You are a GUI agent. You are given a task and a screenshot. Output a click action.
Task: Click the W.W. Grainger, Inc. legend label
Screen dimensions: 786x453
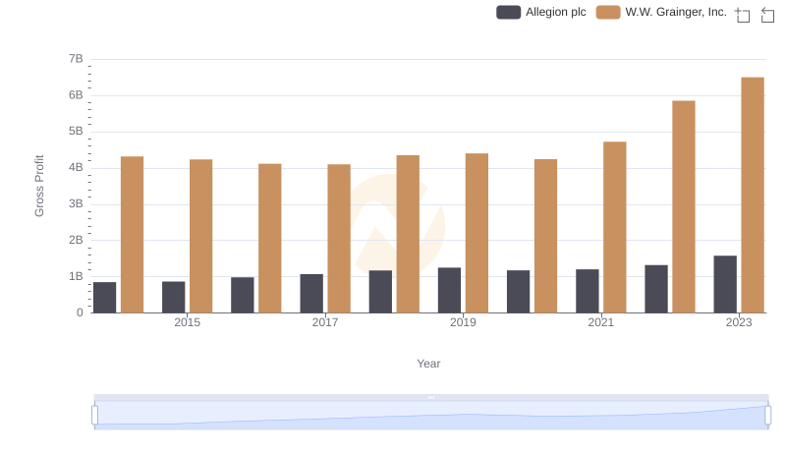676,12
